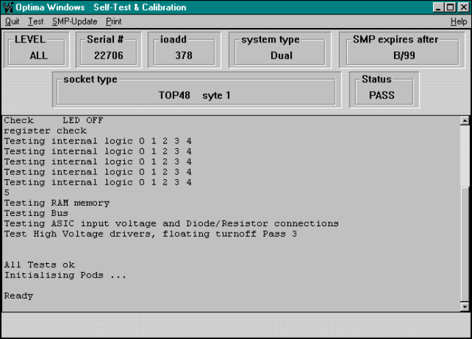Open the Print menu

[x=113, y=22]
